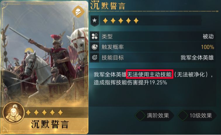This screenshot has width=221, height=135.
Task: Click the round soldier portrait emblem
Action: [x=13, y=113]
